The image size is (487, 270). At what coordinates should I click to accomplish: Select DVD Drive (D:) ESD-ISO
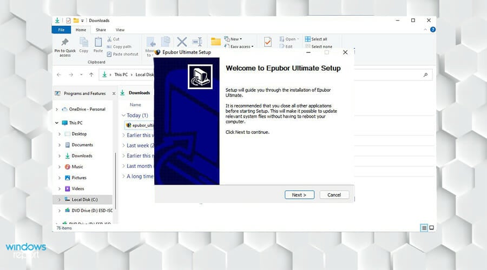(x=92, y=211)
